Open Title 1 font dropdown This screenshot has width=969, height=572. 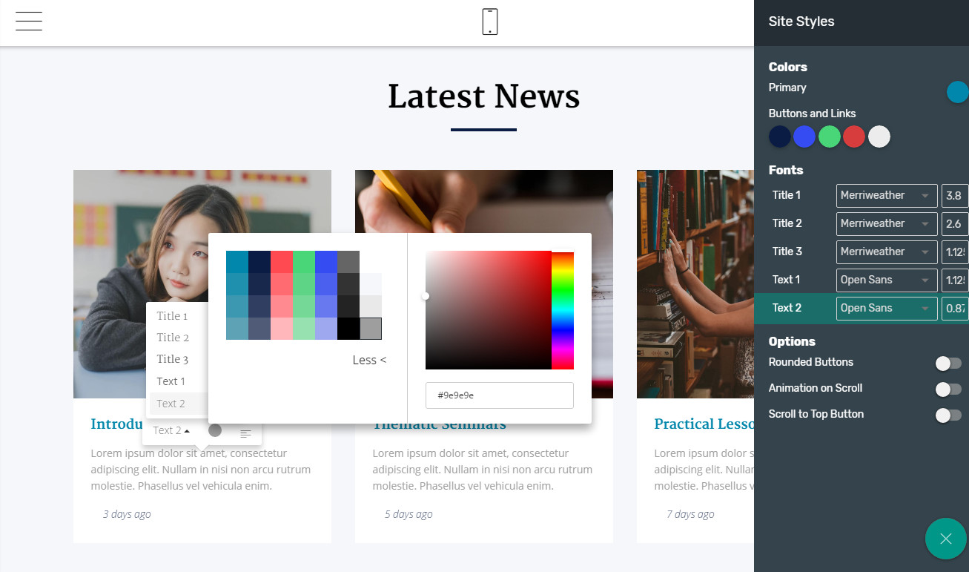(x=886, y=196)
